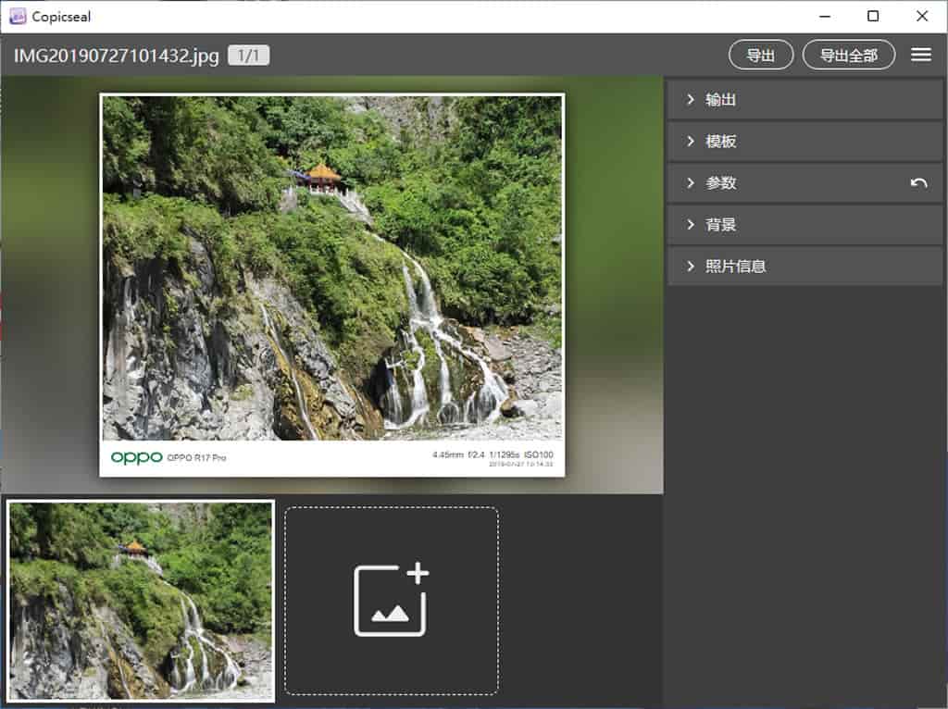Click the large waterfall preview image
The width and height of the screenshot is (948, 709).
tap(332, 267)
